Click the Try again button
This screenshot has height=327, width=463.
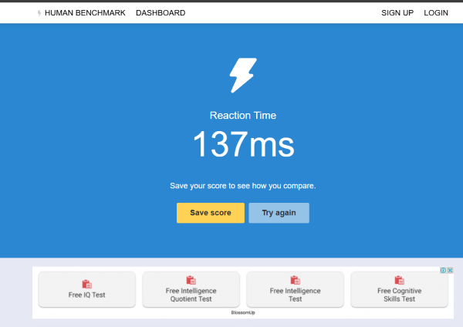coord(279,213)
